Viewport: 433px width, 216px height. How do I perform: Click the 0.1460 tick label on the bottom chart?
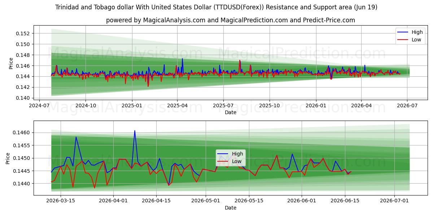22,133
